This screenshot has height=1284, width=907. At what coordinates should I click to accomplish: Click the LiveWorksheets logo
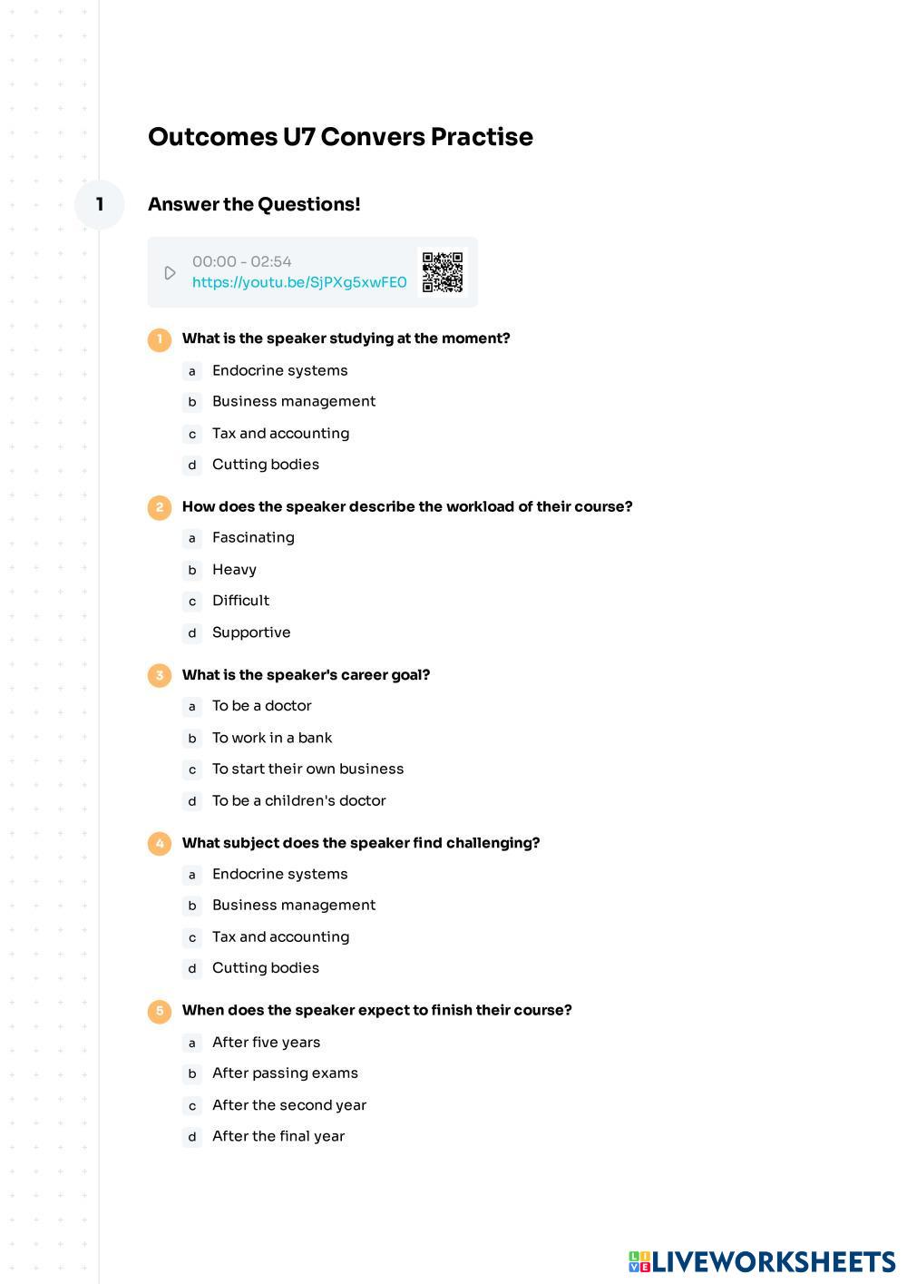coord(761,1261)
